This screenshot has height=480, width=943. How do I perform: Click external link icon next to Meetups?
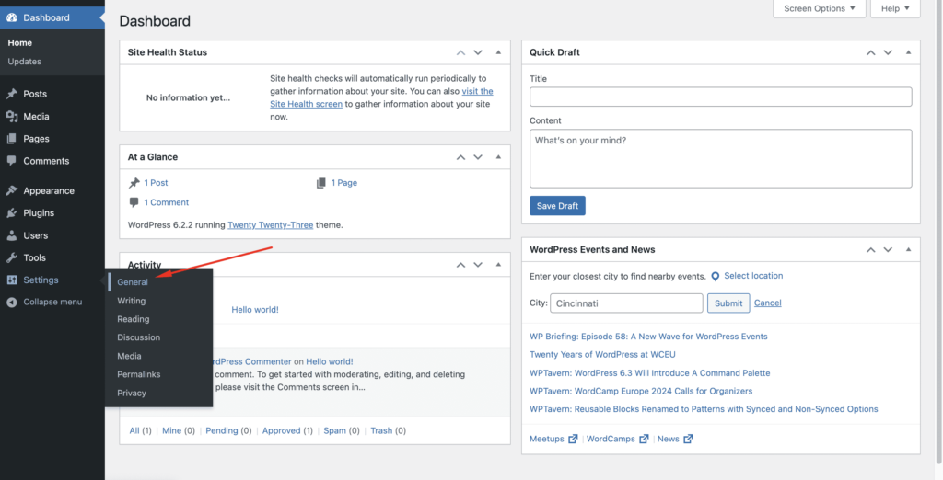[x=573, y=440]
